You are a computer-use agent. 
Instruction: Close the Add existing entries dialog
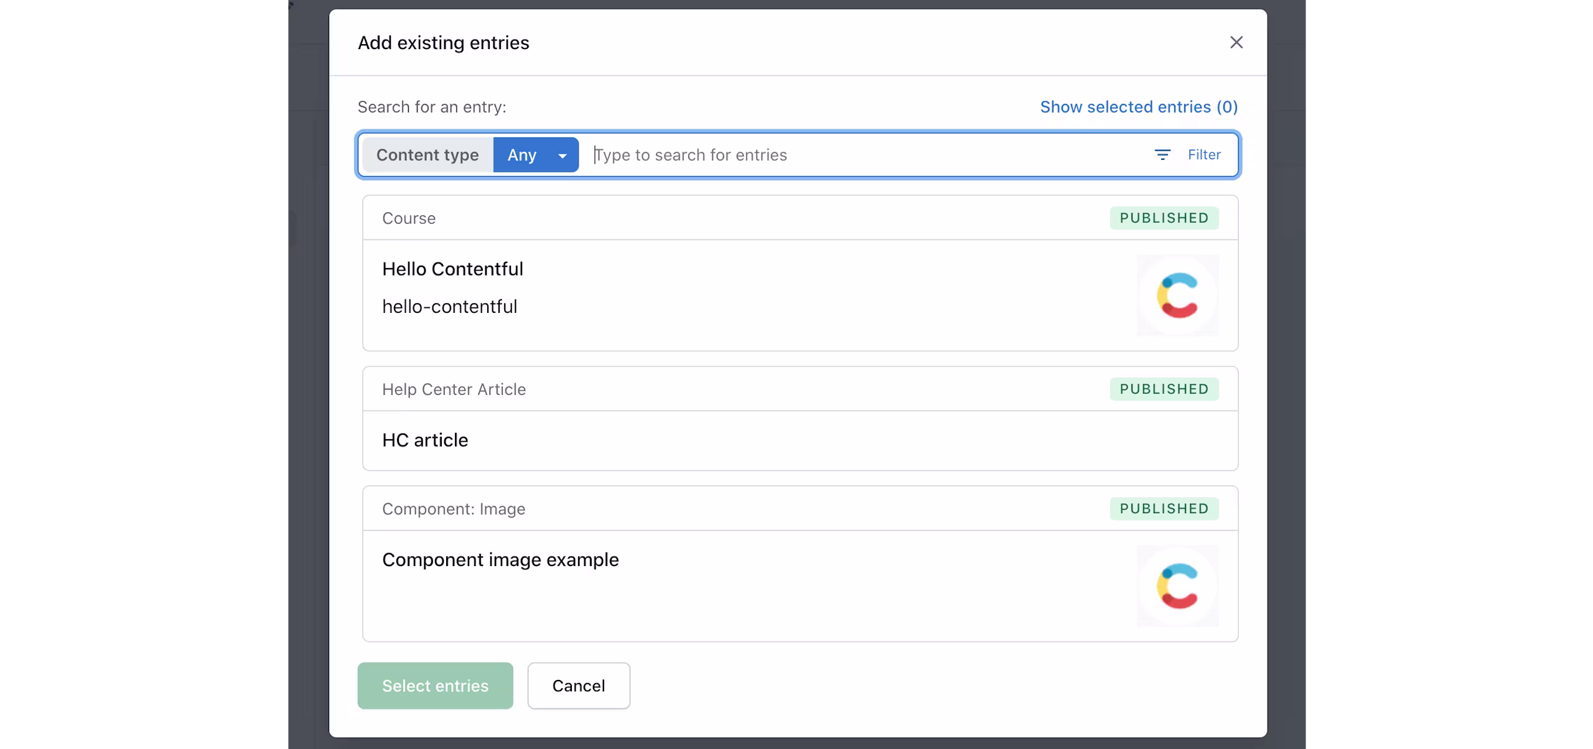tap(1236, 42)
